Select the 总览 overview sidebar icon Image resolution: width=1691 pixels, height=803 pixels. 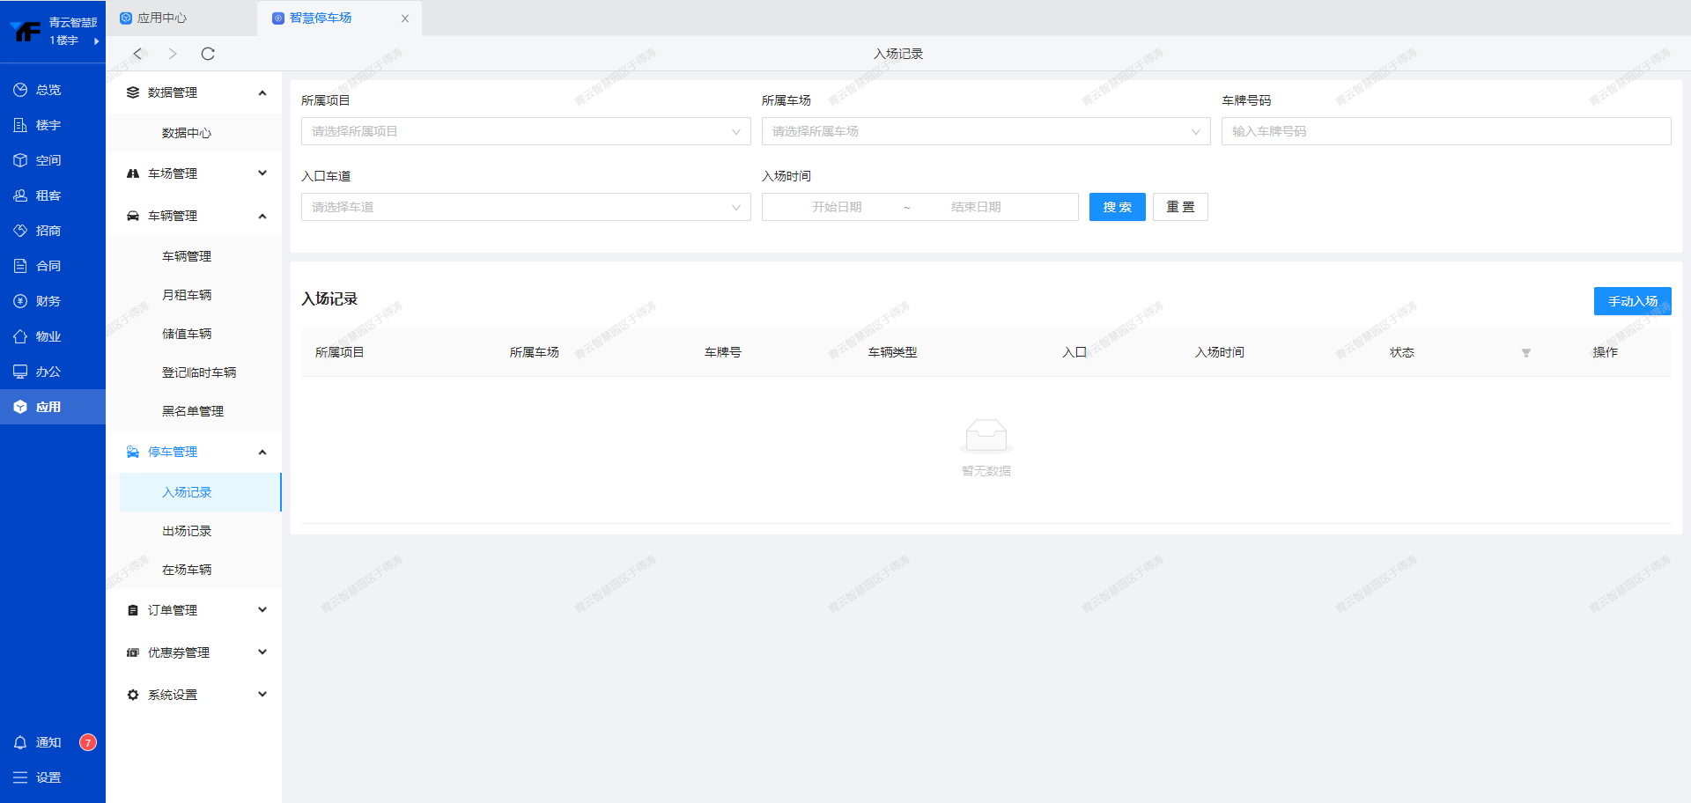click(x=20, y=90)
